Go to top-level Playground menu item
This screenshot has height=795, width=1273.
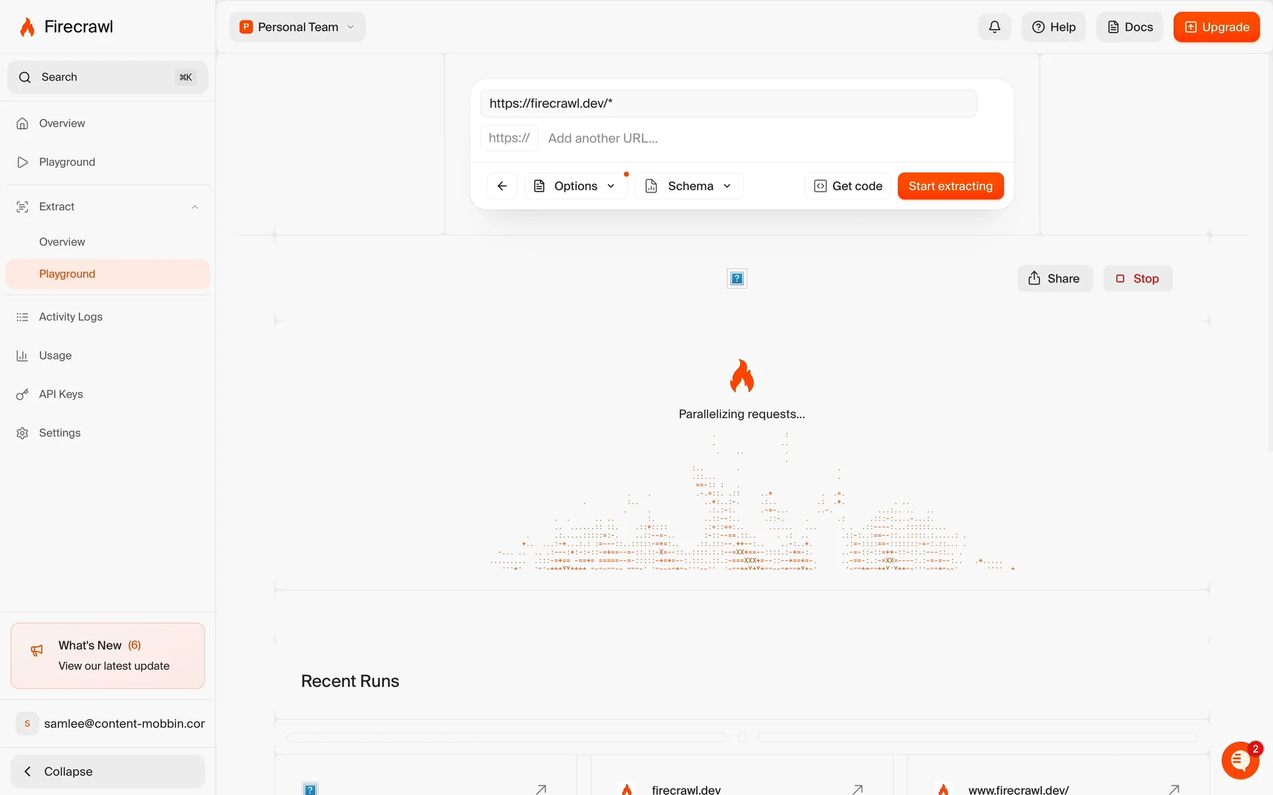67,162
